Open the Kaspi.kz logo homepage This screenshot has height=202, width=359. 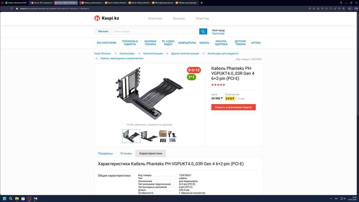coord(107,18)
